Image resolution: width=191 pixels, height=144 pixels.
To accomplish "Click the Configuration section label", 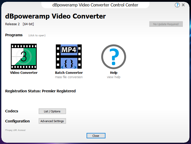I will click(17, 121).
